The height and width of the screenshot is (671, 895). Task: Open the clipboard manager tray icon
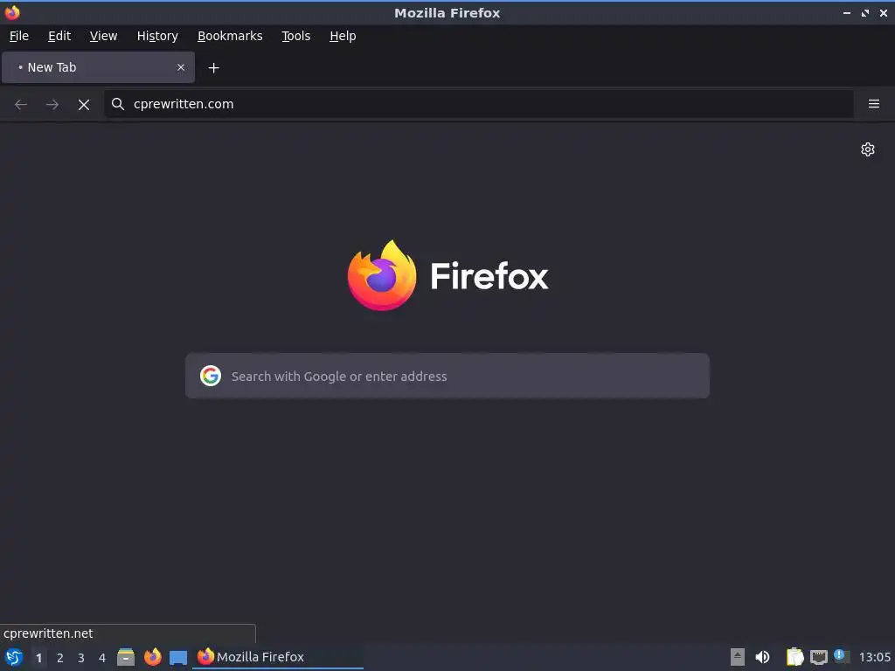[794, 657]
